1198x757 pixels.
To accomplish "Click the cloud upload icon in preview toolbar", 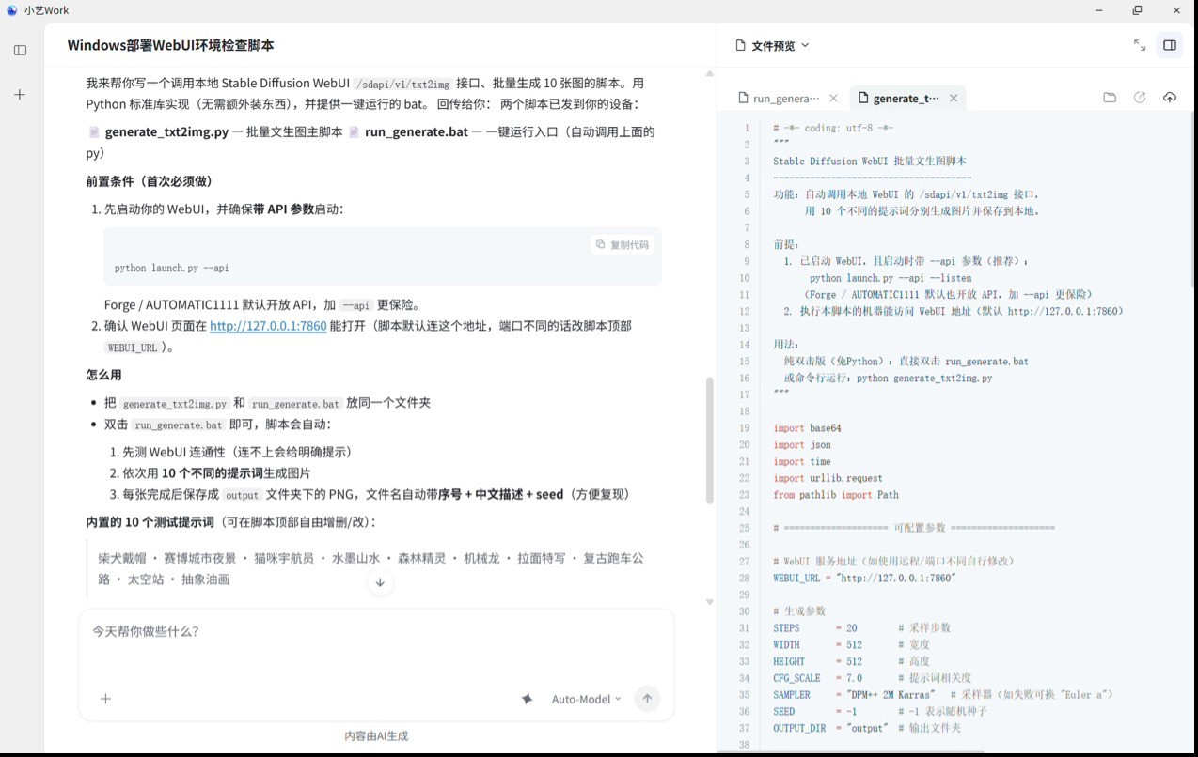I will tap(1170, 98).
